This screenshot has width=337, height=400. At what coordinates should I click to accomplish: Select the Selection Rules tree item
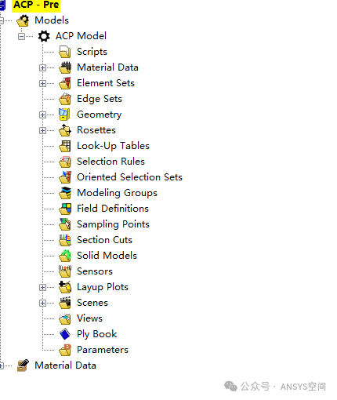tap(111, 162)
